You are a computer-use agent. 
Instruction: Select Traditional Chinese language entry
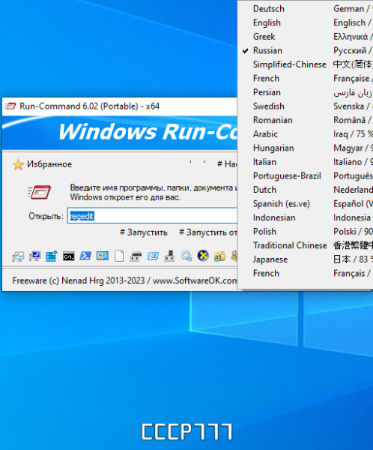click(x=305, y=245)
